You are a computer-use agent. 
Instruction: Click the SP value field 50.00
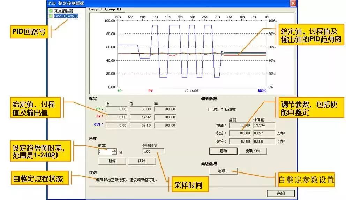click(x=141, y=109)
